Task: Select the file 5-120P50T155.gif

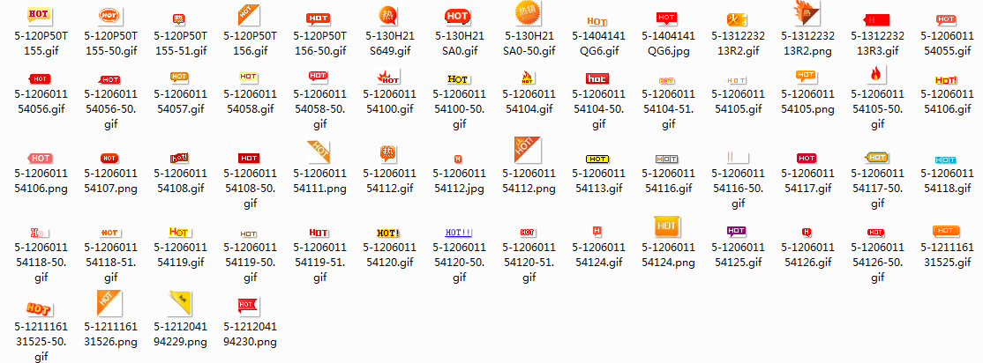Action: point(39,15)
